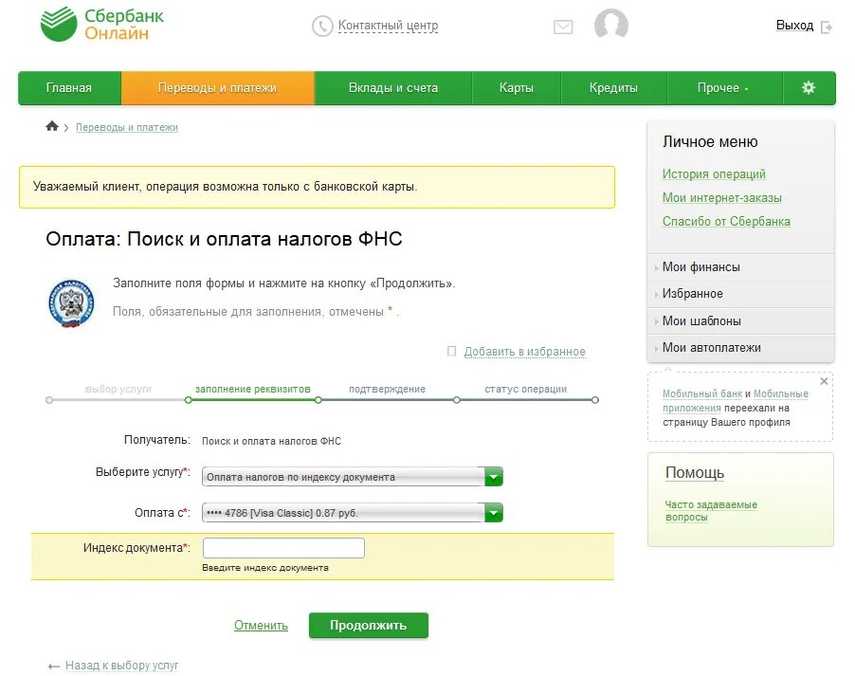The width and height of the screenshot is (855, 676).
Task: Click the Продолжить button
Action: (368, 625)
